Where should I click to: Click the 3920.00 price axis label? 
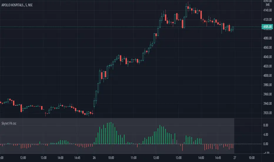(x=267, y=113)
